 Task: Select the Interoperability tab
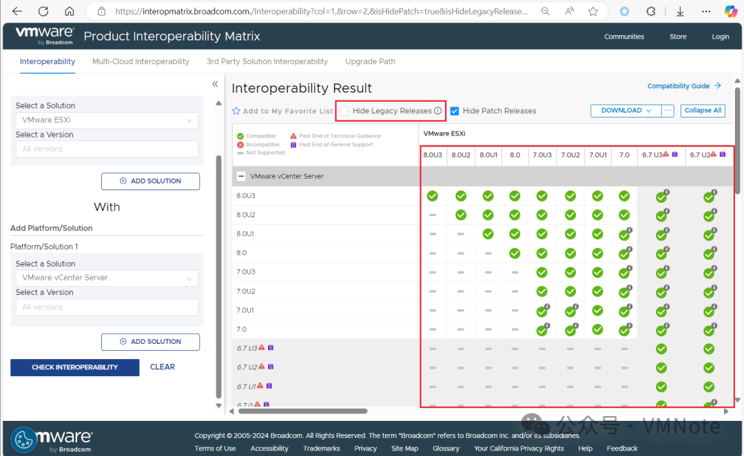pyautogui.click(x=48, y=62)
